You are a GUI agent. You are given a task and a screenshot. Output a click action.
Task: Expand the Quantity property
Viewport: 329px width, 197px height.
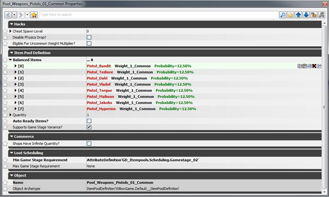click(11, 115)
